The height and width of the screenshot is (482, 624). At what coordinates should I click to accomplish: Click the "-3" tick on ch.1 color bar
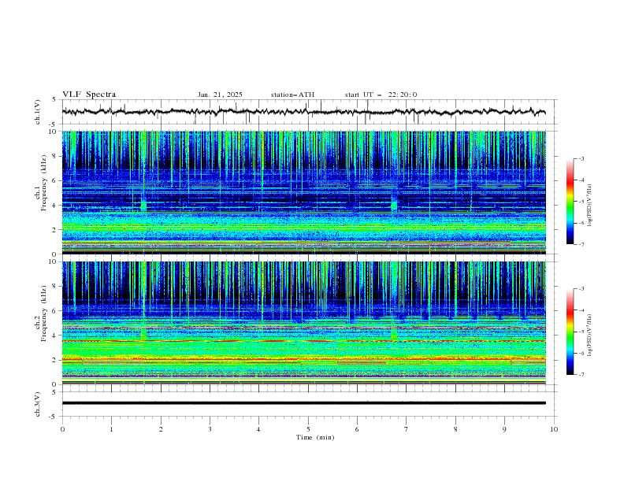pos(581,158)
